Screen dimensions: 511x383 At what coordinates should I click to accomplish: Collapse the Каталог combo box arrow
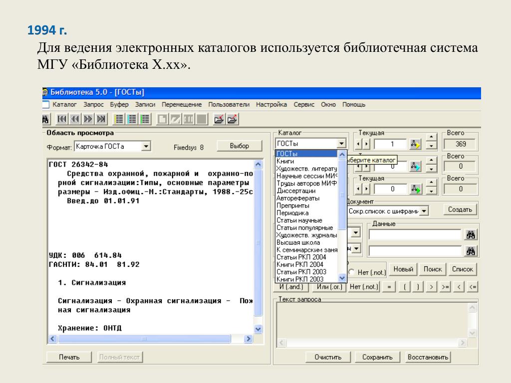[x=341, y=144]
